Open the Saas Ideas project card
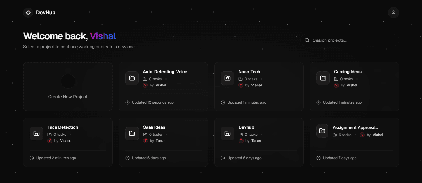 coord(163,142)
